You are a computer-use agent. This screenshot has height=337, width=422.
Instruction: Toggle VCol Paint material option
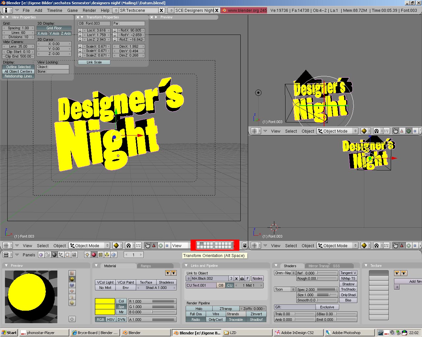126,282
